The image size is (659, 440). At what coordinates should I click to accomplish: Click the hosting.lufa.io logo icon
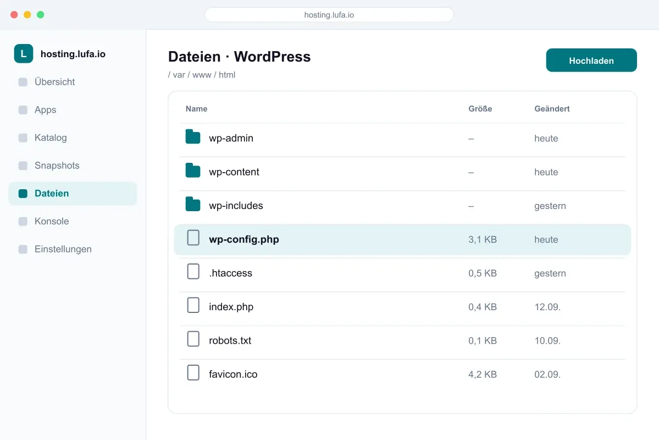click(x=24, y=54)
